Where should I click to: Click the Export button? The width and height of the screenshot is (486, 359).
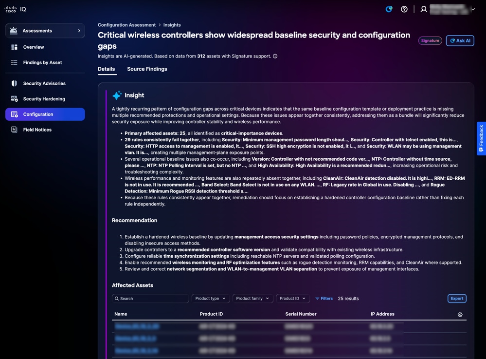coord(457,299)
